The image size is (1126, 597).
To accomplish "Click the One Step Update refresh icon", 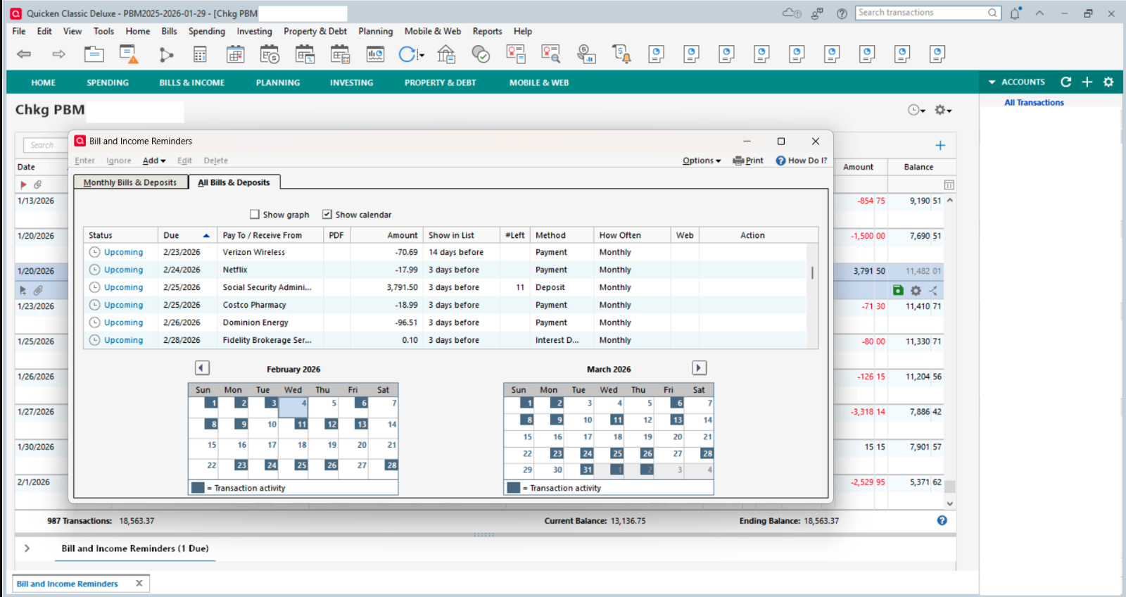I will click(x=407, y=54).
